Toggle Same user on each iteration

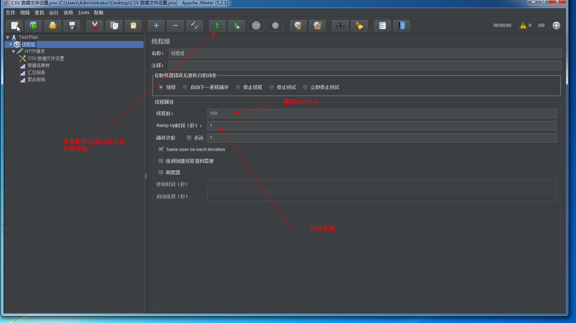tap(161, 150)
